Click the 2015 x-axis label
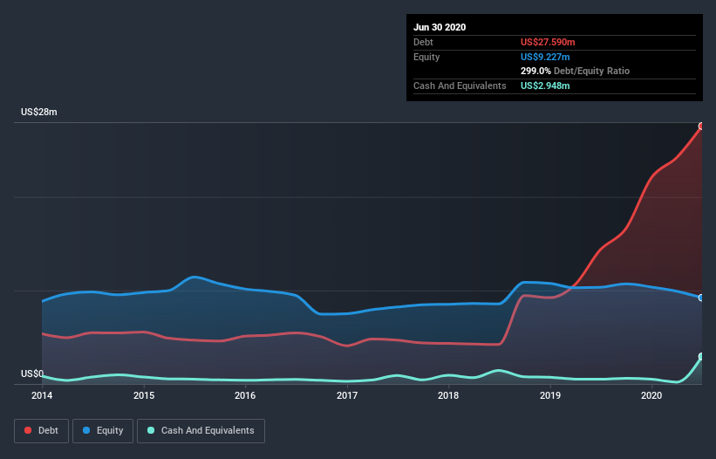 tap(144, 395)
